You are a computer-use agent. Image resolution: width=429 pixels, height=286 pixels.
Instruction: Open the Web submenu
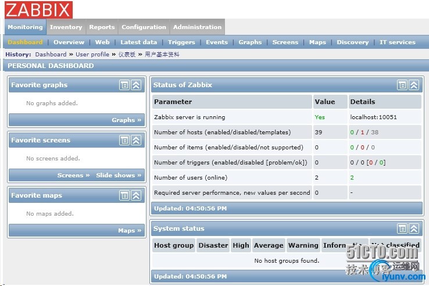[x=102, y=42]
